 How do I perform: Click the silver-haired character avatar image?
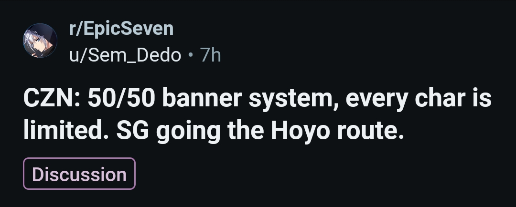[x=40, y=41]
